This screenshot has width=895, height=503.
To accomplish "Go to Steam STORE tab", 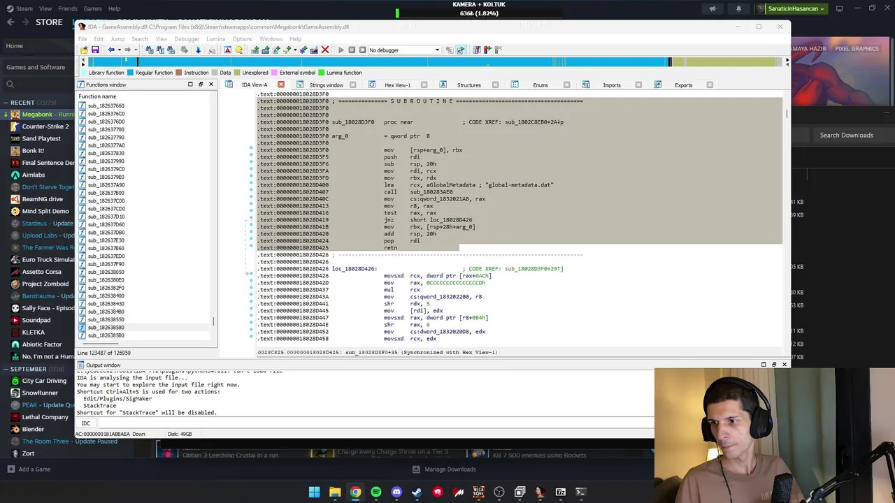I will click(49, 22).
